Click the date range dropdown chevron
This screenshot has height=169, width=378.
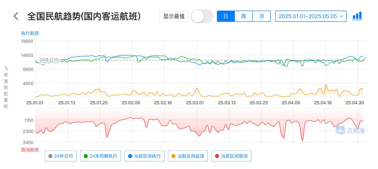[x=341, y=16]
